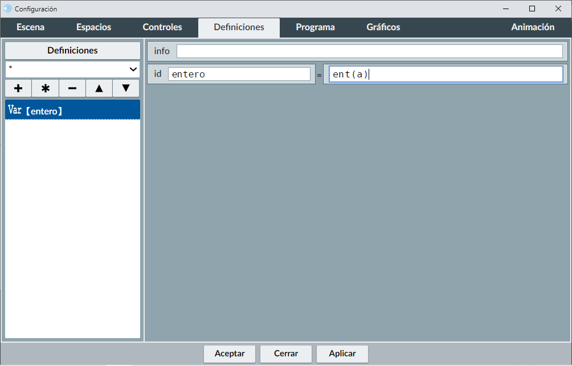Screen dimensions: 572x366
Task: Move definition down with down arrow
Action: (x=126, y=88)
